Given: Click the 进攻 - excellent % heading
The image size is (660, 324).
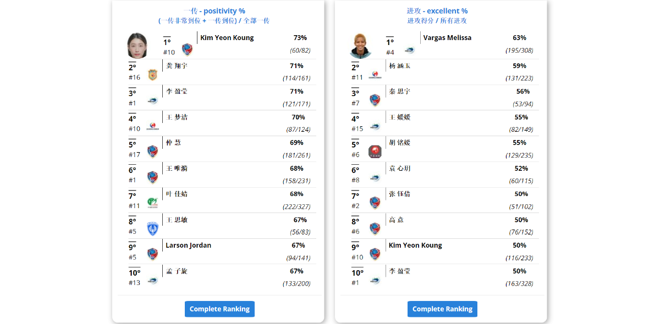Looking at the screenshot, I should pyautogui.click(x=437, y=11).
